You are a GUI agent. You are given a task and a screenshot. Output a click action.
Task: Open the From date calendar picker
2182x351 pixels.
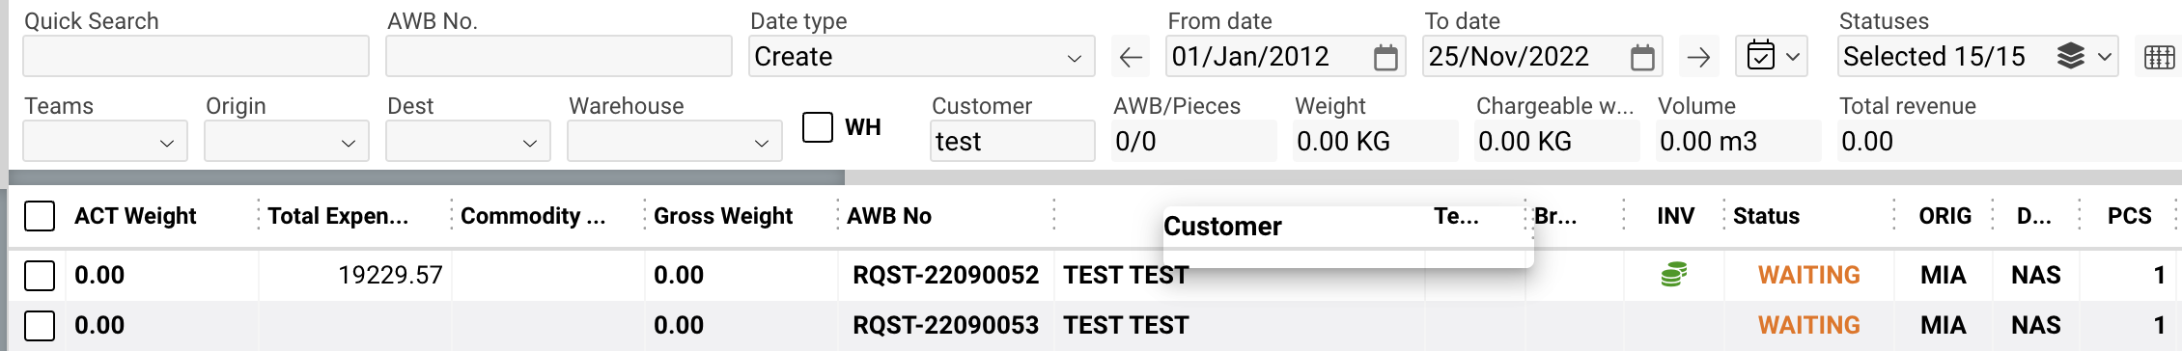point(1385,58)
